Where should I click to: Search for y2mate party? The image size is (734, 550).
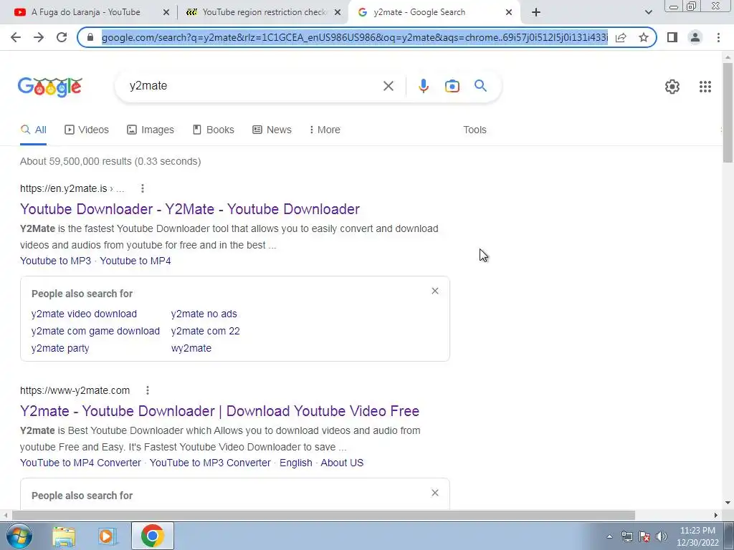(60, 349)
